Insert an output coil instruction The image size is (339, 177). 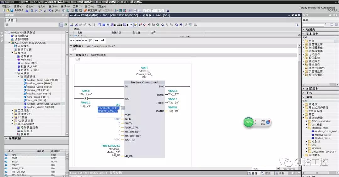(x=84, y=40)
